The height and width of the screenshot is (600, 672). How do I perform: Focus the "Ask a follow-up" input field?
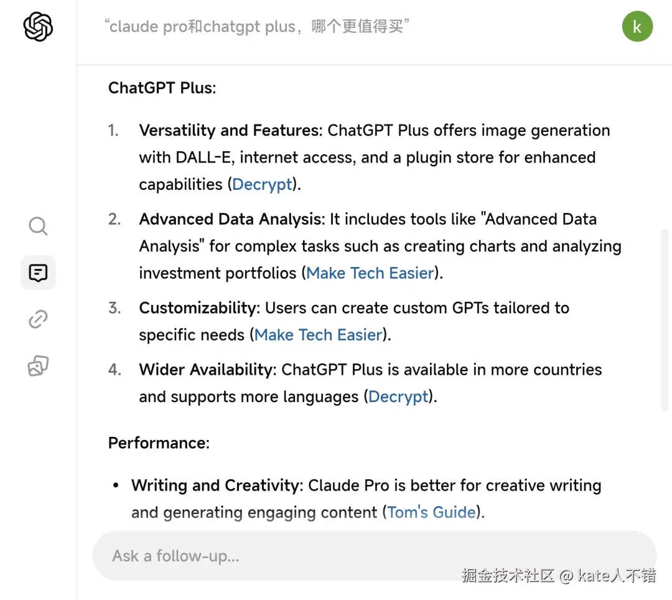coord(373,555)
